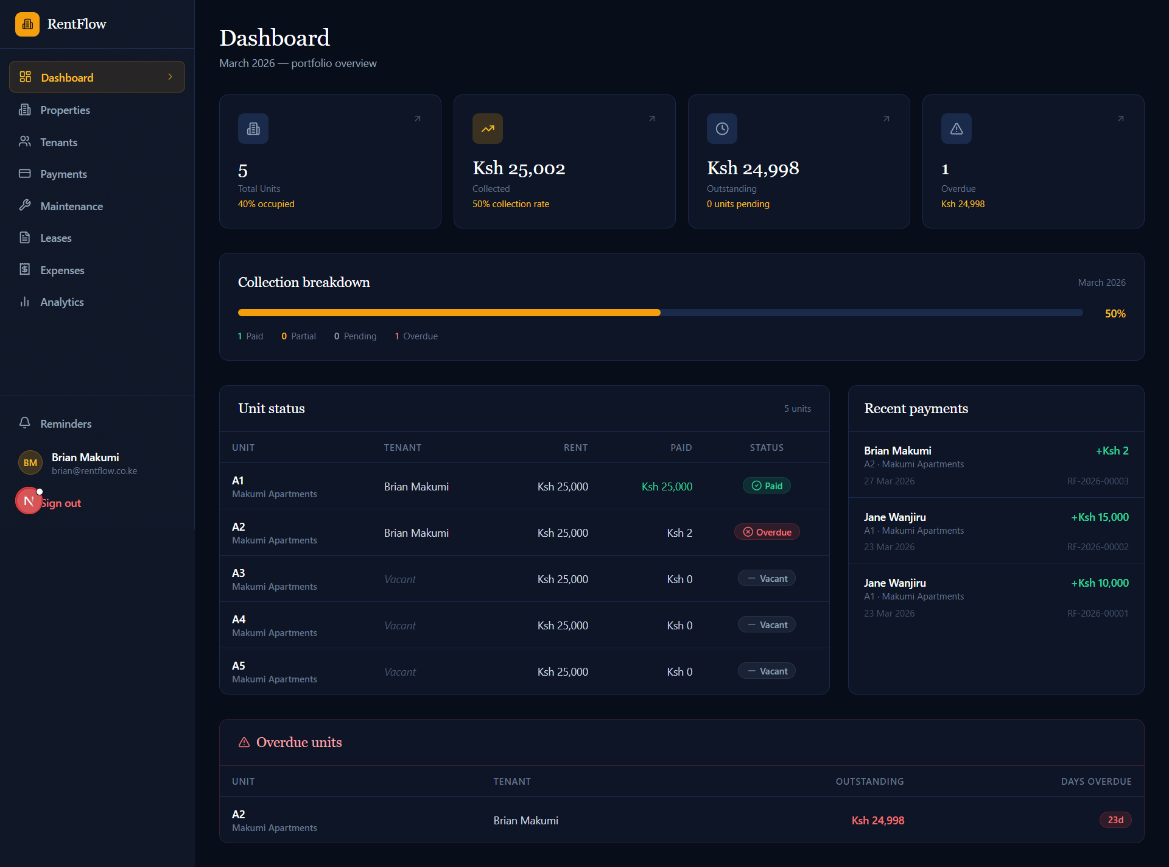The width and height of the screenshot is (1169, 867).
Task: Click the Overdue status badge for A2
Action: pos(767,532)
